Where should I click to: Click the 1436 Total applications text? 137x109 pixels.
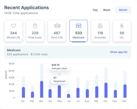(21, 13)
